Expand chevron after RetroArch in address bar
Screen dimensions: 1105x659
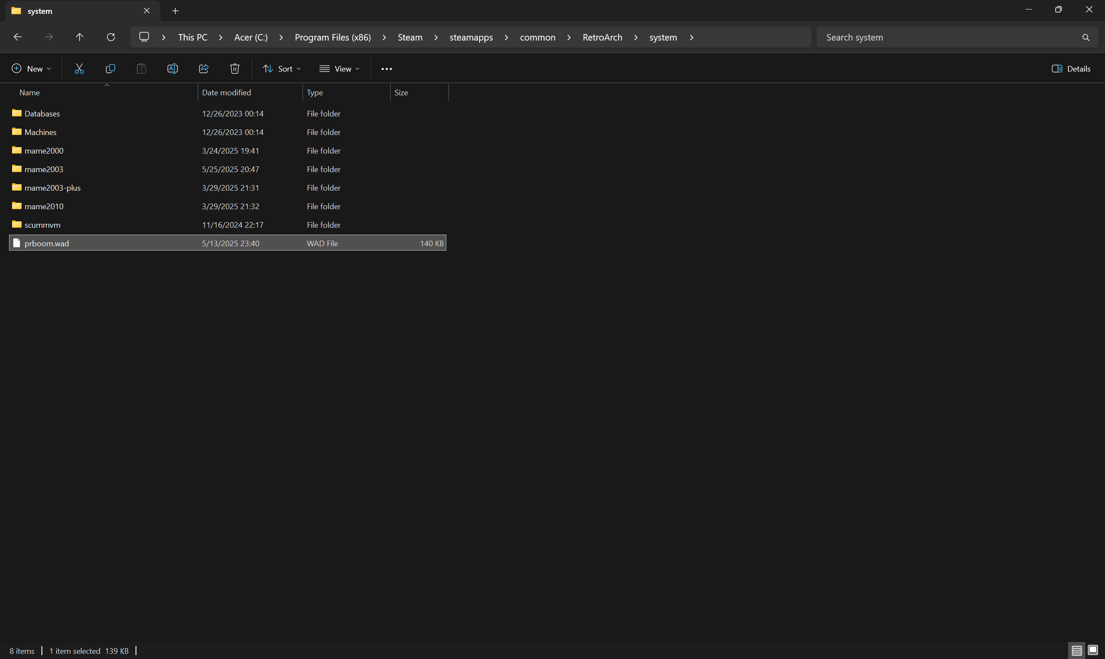[x=636, y=37]
